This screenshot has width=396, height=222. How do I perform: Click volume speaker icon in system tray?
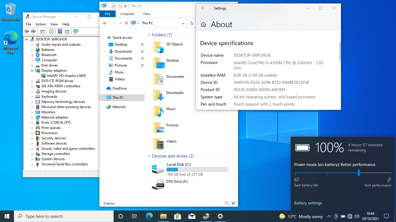[x=357, y=216]
